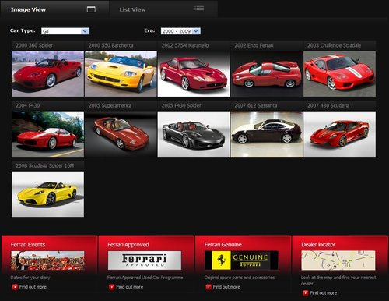Click red arrow icon under Ferrari Genuine
This screenshot has height=301, width=389.
(209, 287)
